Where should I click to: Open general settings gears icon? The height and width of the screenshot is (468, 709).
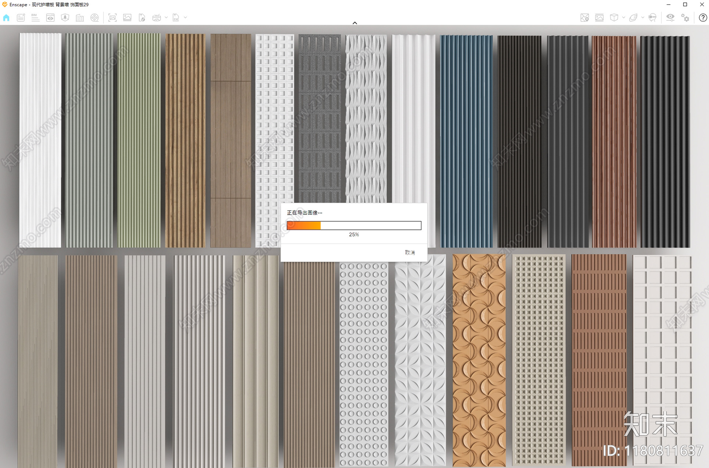686,18
